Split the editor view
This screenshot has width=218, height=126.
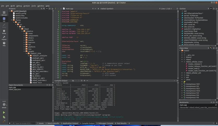[177, 9]
